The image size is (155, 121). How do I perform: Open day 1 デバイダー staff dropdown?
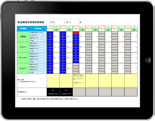(x=56, y=58)
